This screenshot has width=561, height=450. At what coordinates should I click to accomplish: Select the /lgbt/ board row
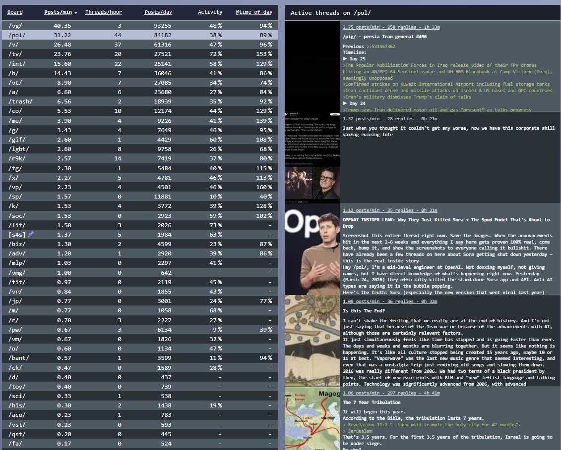coord(140,149)
